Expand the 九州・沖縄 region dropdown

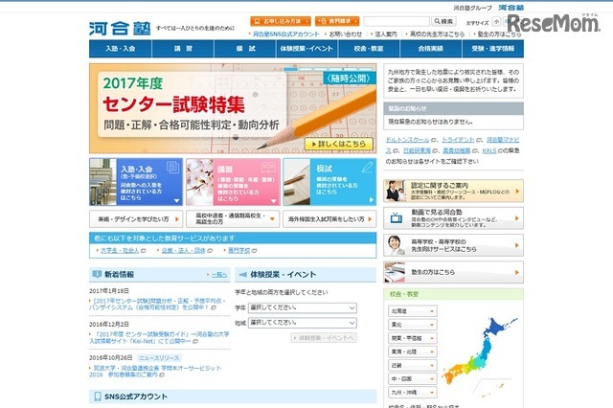click(x=412, y=392)
